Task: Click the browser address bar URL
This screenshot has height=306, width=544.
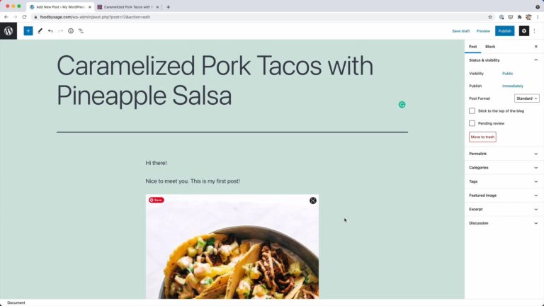Action: [x=95, y=17]
